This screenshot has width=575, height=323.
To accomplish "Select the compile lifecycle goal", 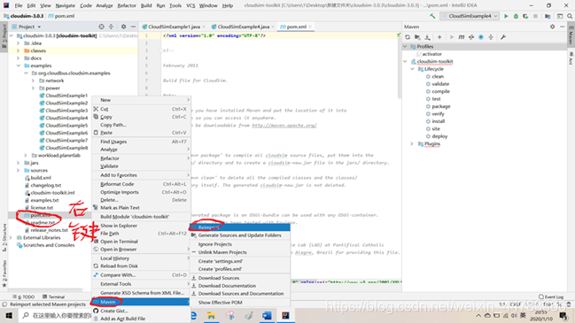I will [x=440, y=91].
